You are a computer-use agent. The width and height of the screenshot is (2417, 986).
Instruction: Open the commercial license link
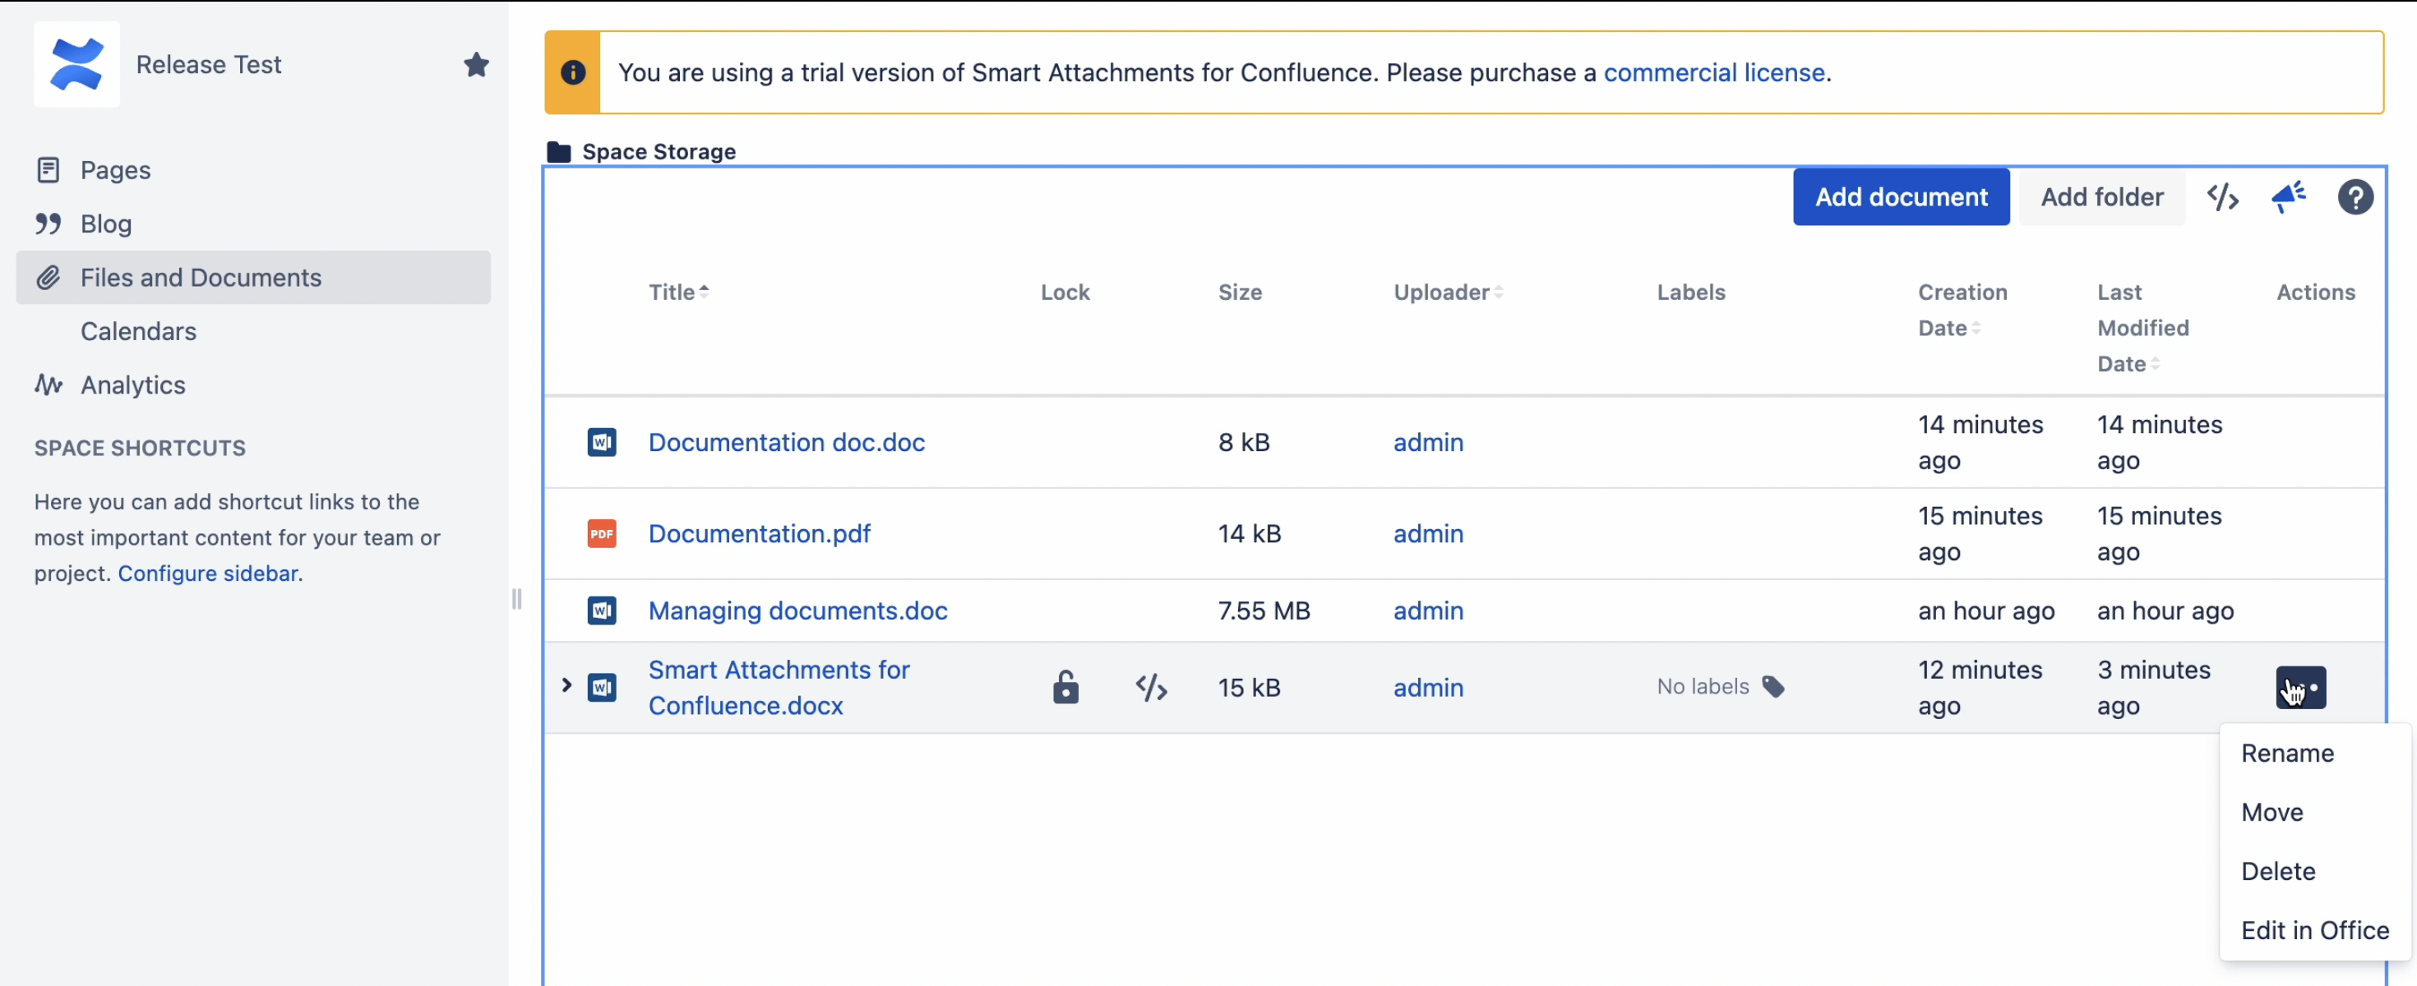point(1713,73)
